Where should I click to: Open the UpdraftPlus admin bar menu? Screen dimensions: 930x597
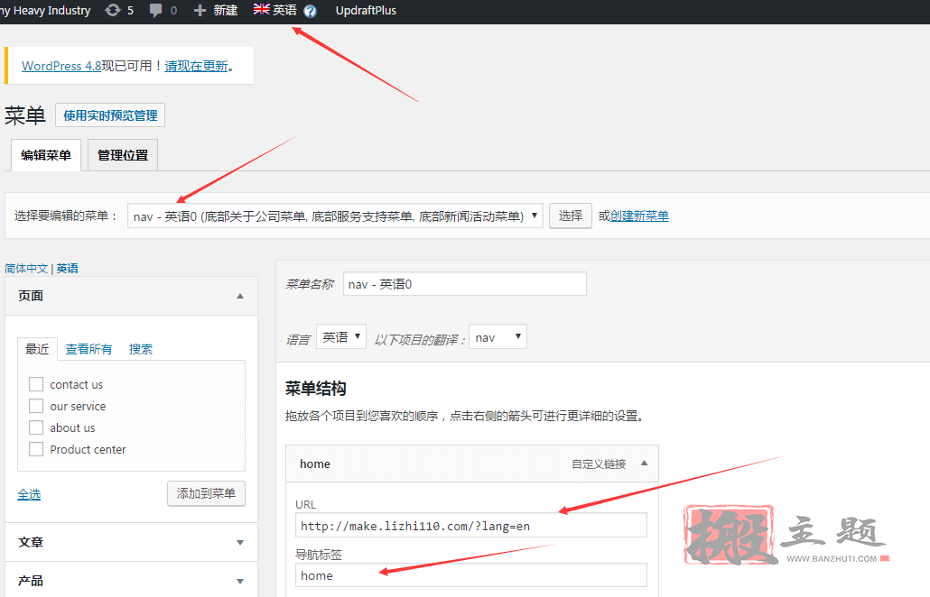366,10
